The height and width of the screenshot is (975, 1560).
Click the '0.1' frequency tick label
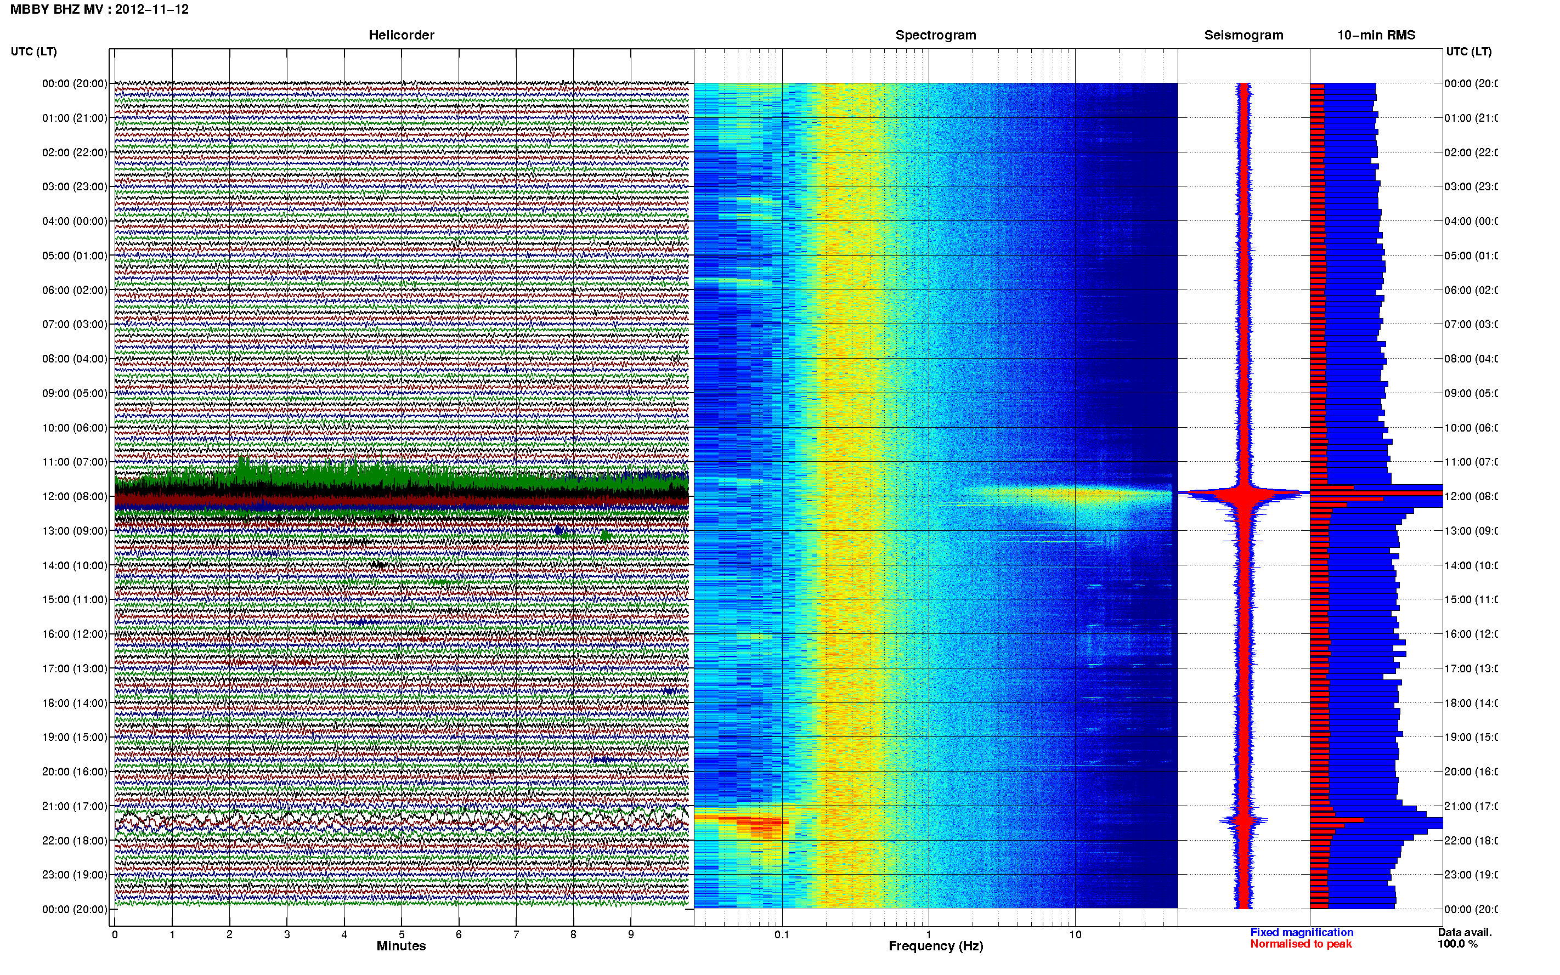click(782, 934)
